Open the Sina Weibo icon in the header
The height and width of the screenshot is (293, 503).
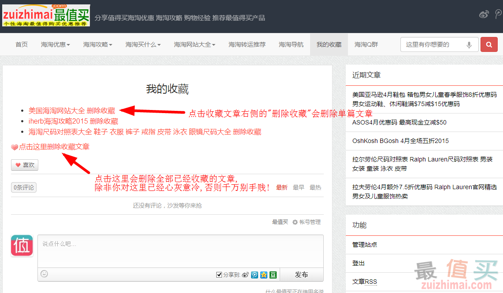pyautogui.click(x=484, y=15)
